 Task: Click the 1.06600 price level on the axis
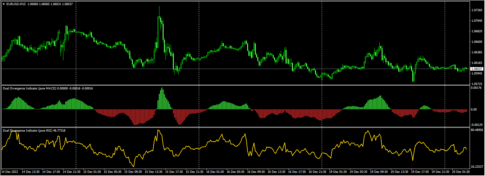(477, 42)
